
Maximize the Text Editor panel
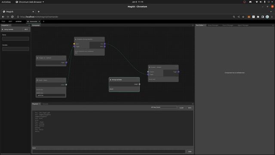[273, 25]
